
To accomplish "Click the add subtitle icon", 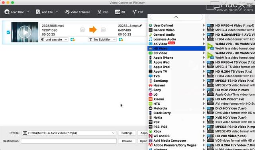I will click(x=121, y=40).
